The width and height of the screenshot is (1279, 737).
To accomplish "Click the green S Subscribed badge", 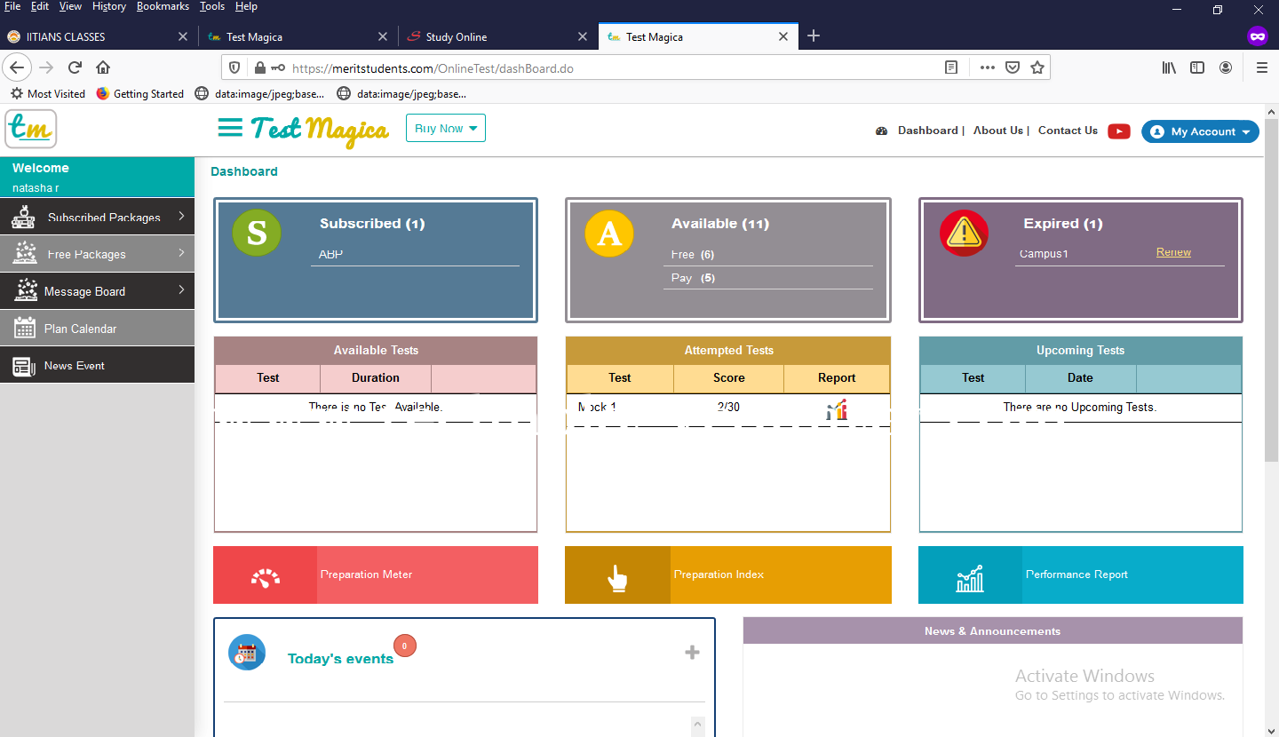I will [x=257, y=233].
